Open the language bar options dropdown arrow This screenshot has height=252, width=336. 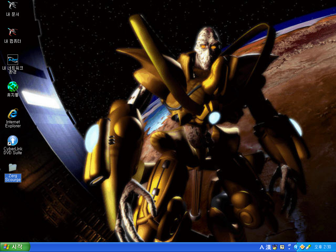pyautogui.click(x=289, y=249)
